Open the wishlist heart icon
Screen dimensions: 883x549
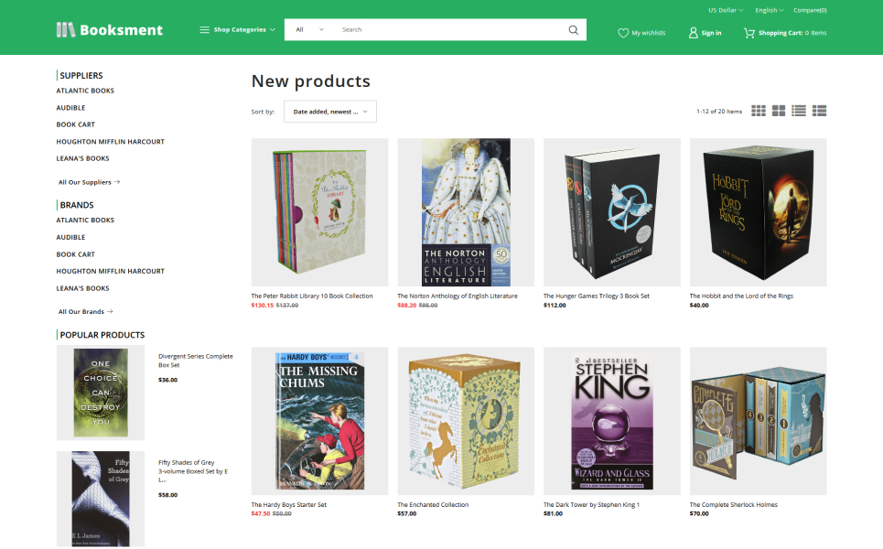pos(623,33)
